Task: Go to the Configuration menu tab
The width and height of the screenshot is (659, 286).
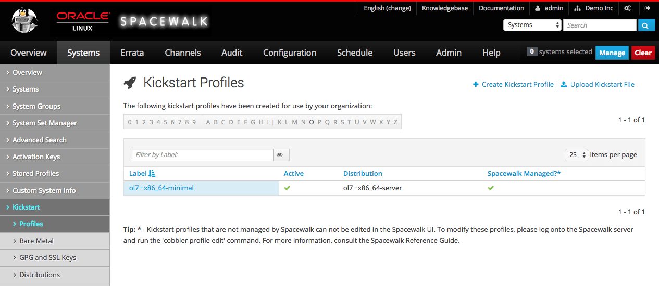Action: point(290,53)
